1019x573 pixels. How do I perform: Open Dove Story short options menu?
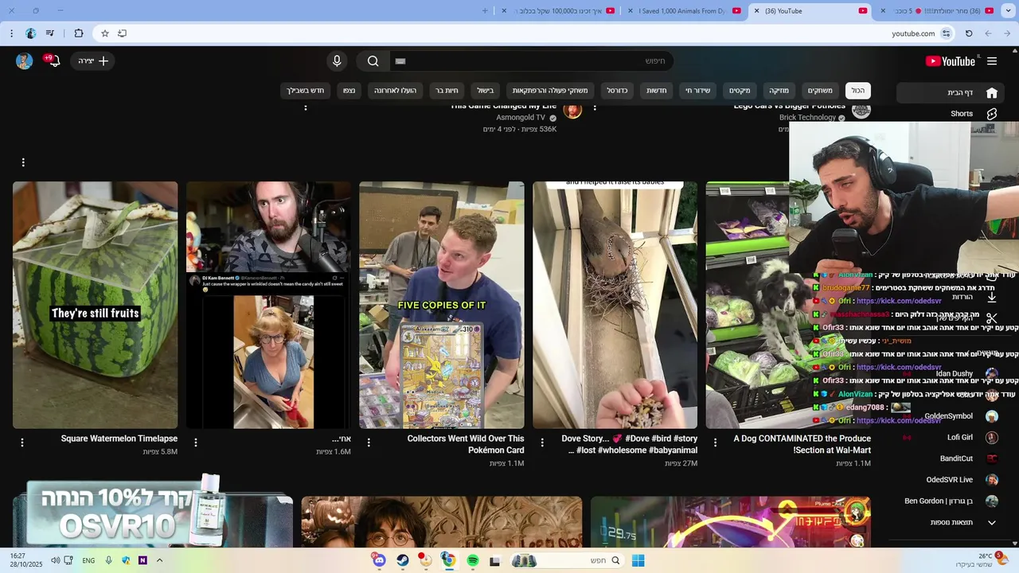542,442
